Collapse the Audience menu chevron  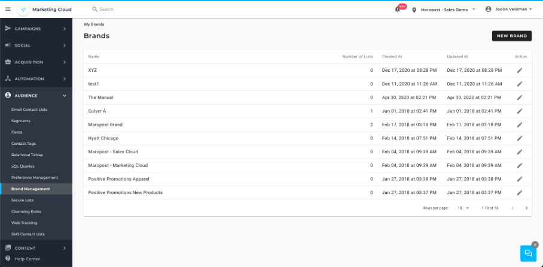pyautogui.click(x=65, y=96)
